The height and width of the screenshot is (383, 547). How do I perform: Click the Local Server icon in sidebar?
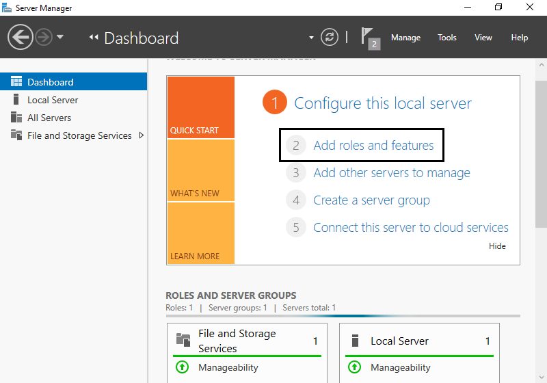[x=16, y=99]
